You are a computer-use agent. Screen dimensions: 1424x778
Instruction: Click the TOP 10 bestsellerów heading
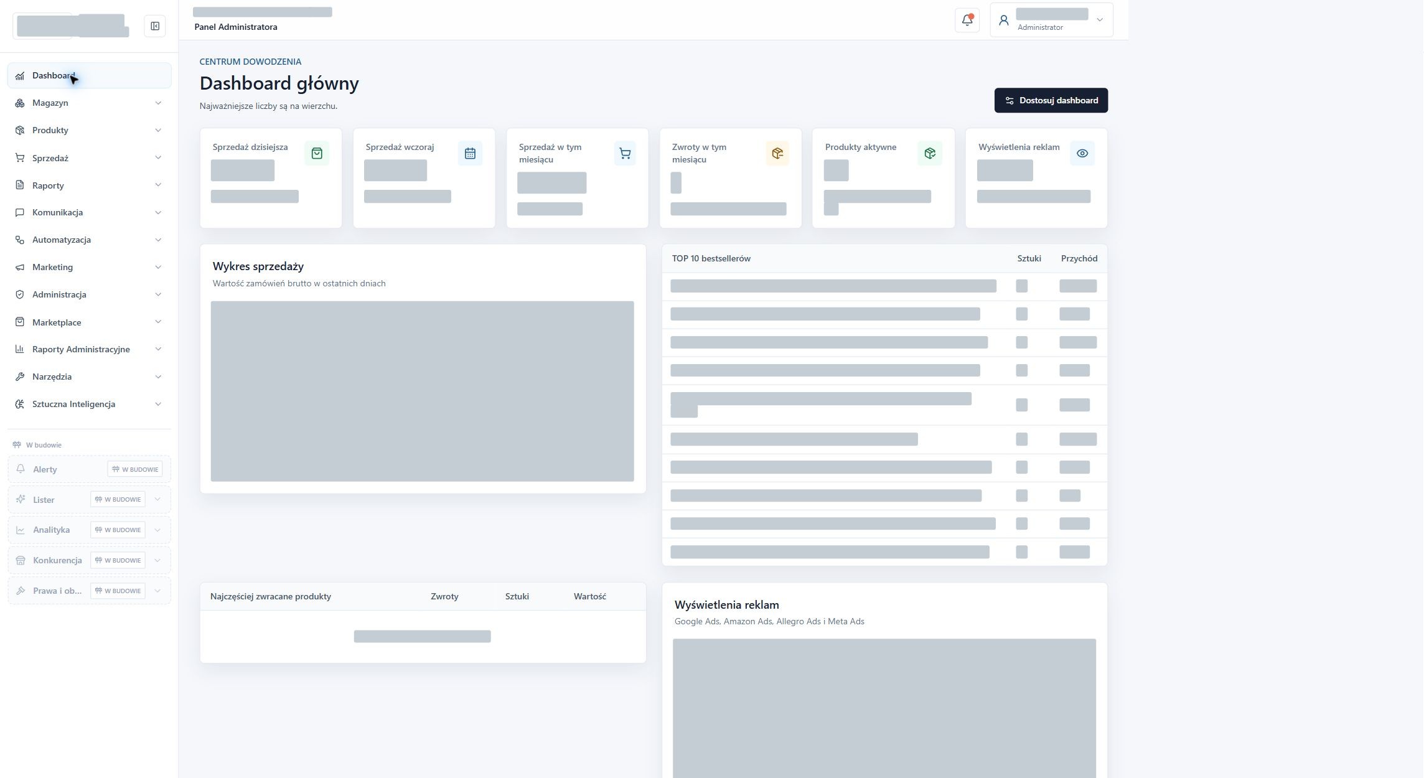[711, 258]
